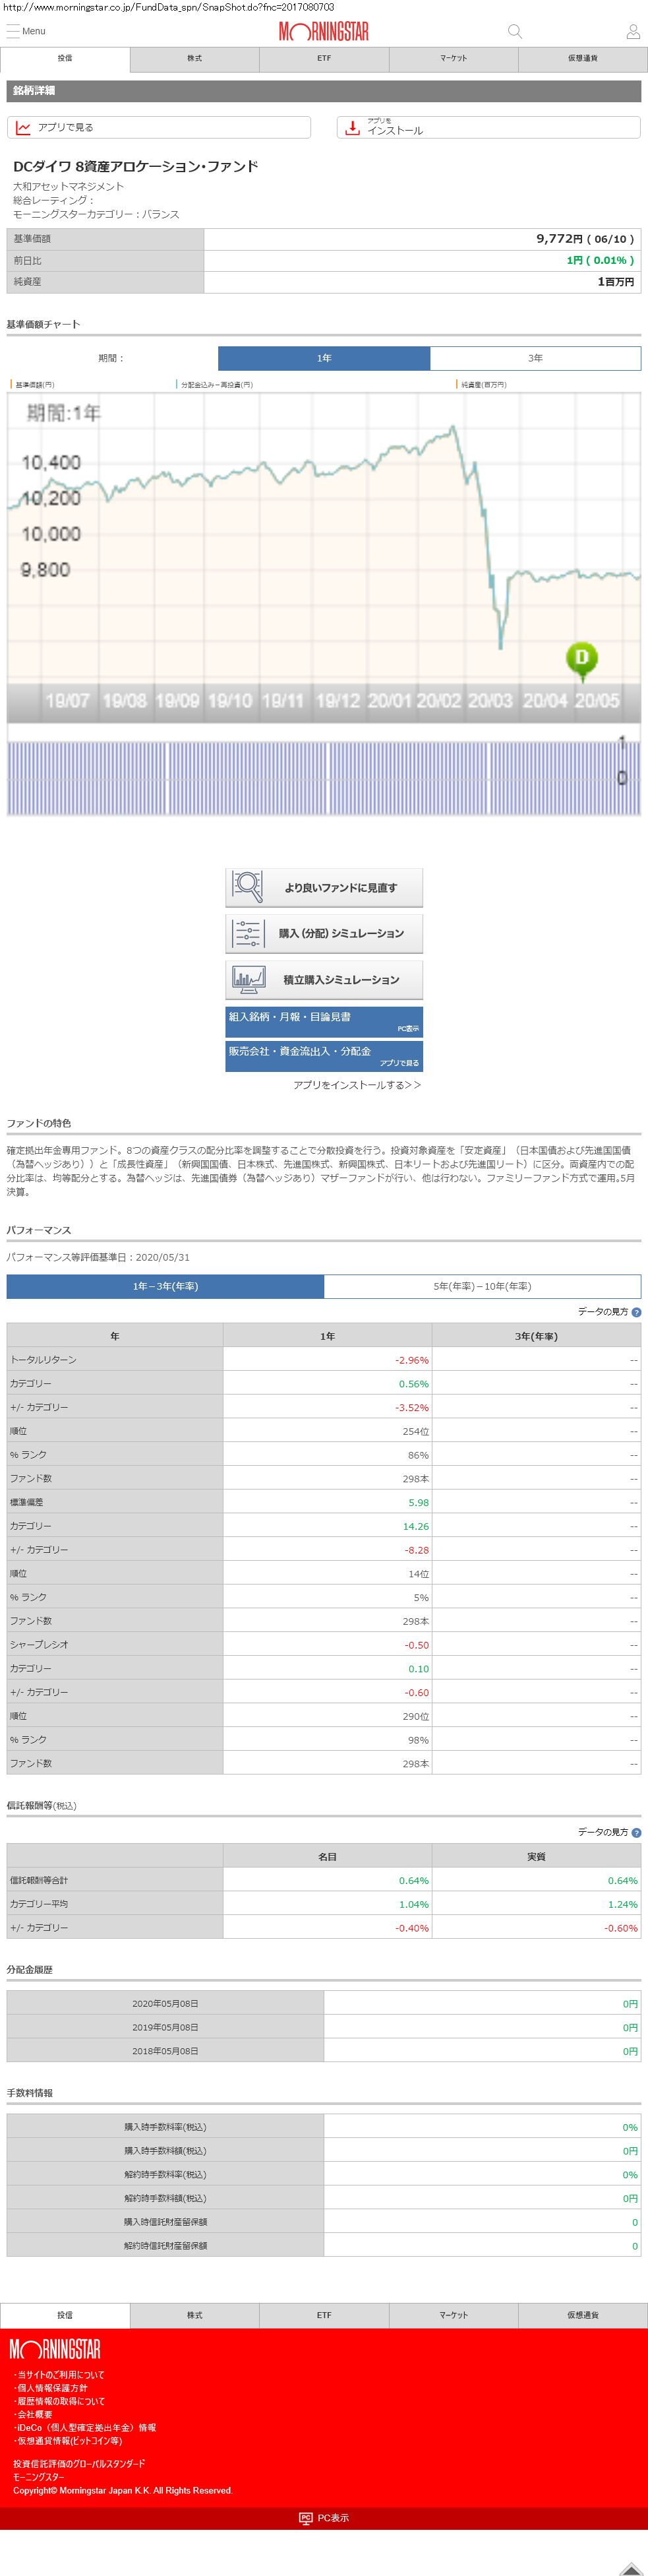
Task: Select the 1年－3年(年率) performance tab
Action: click(x=165, y=1286)
